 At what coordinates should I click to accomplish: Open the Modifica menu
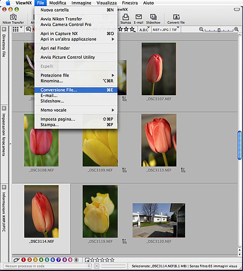pyautogui.click(x=58, y=3)
